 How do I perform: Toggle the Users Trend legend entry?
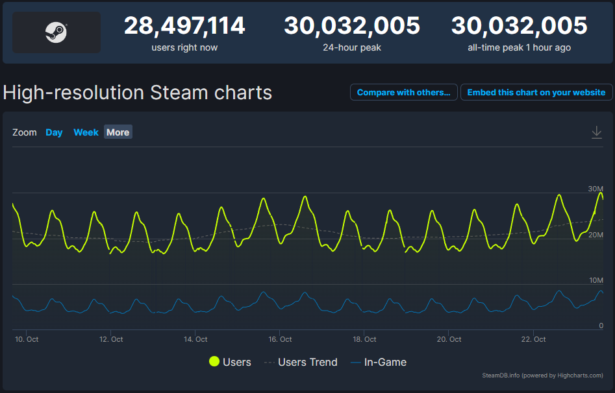point(301,362)
